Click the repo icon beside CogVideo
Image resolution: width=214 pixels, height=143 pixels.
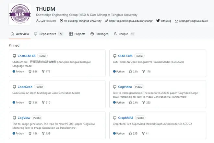point(115,87)
